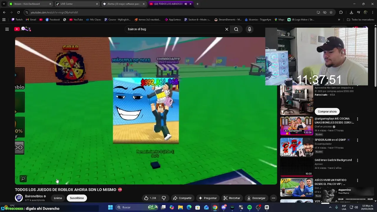Show hidden system tray icons chevron
Viewport: 377px width, 212px height.
tap(330, 207)
